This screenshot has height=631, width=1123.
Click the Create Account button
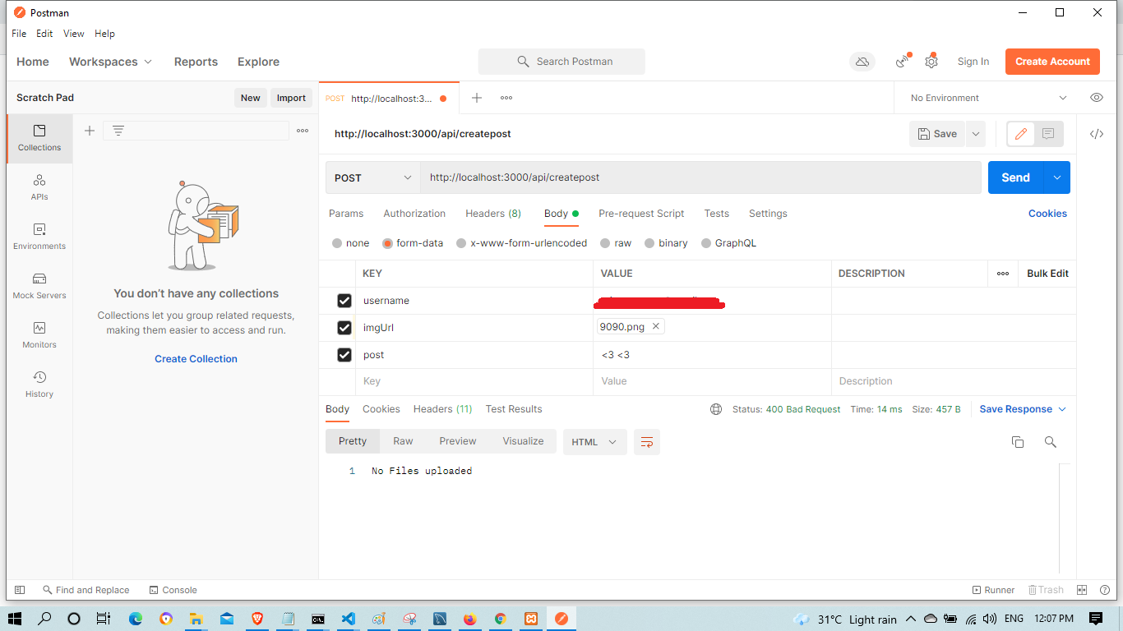[x=1052, y=62]
